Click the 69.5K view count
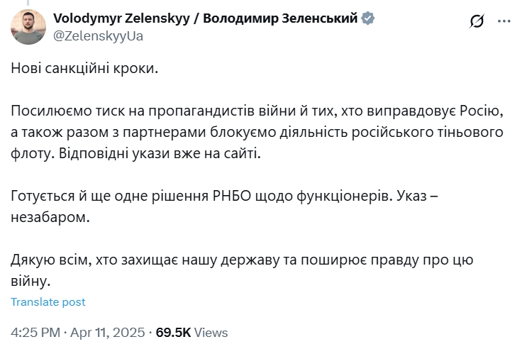 [173, 333]
